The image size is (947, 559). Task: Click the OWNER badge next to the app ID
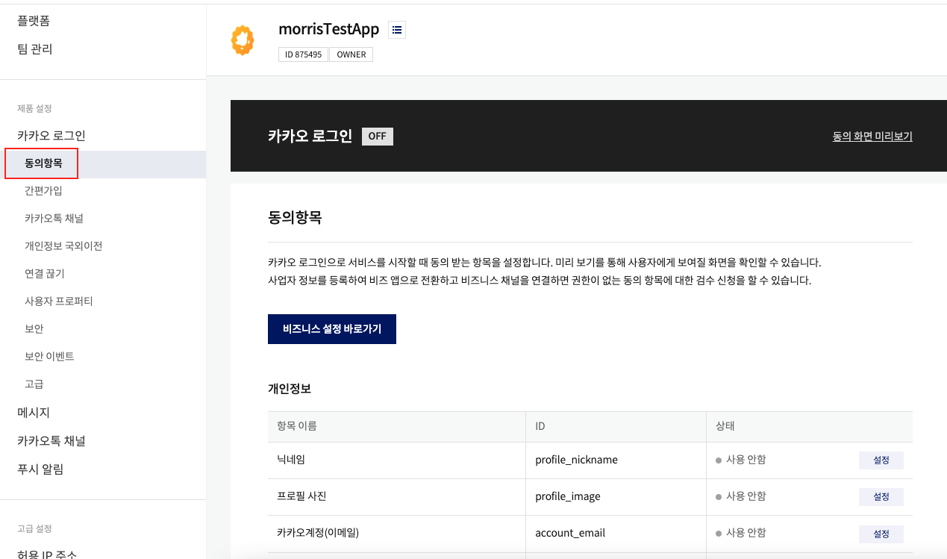click(350, 54)
